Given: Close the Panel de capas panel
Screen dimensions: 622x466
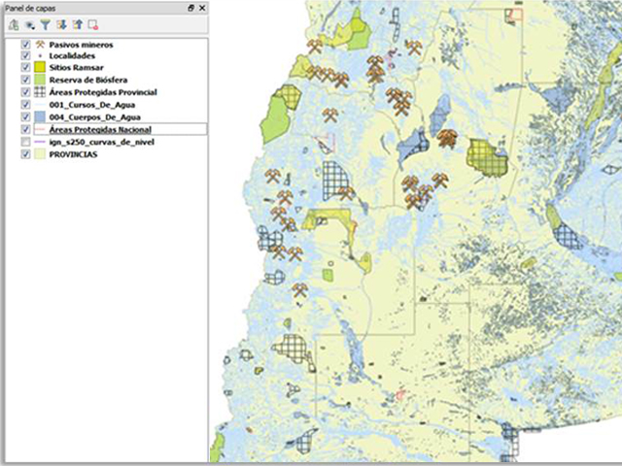Looking at the screenshot, I should tap(202, 8).
